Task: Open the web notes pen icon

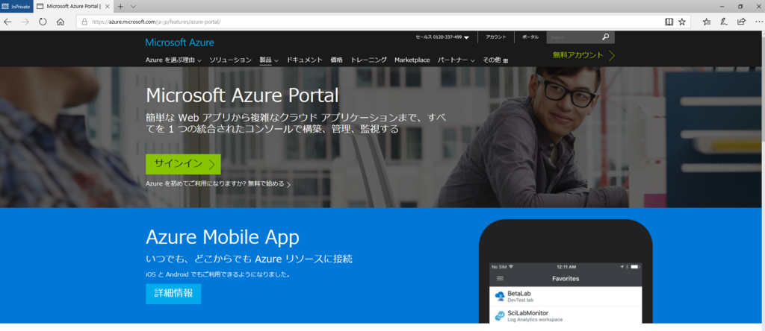Action: pos(724,22)
